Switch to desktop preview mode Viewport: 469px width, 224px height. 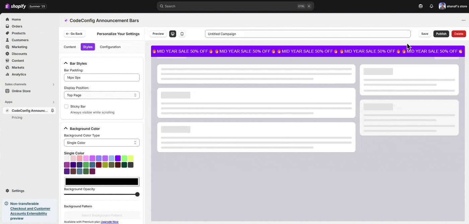[x=173, y=34]
